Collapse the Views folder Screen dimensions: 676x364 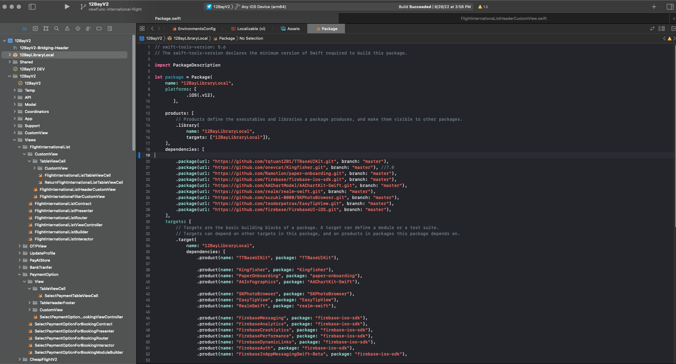tap(15, 140)
